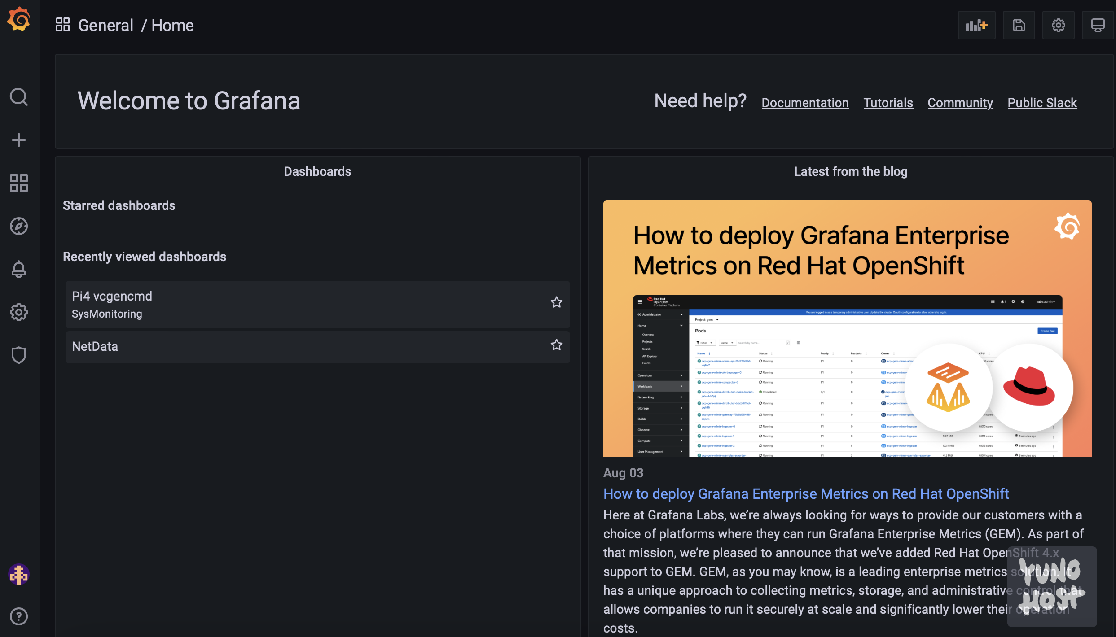This screenshot has height=637, width=1116.
Task: Click the Starred dashboards heading
Action: click(x=119, y=205)
